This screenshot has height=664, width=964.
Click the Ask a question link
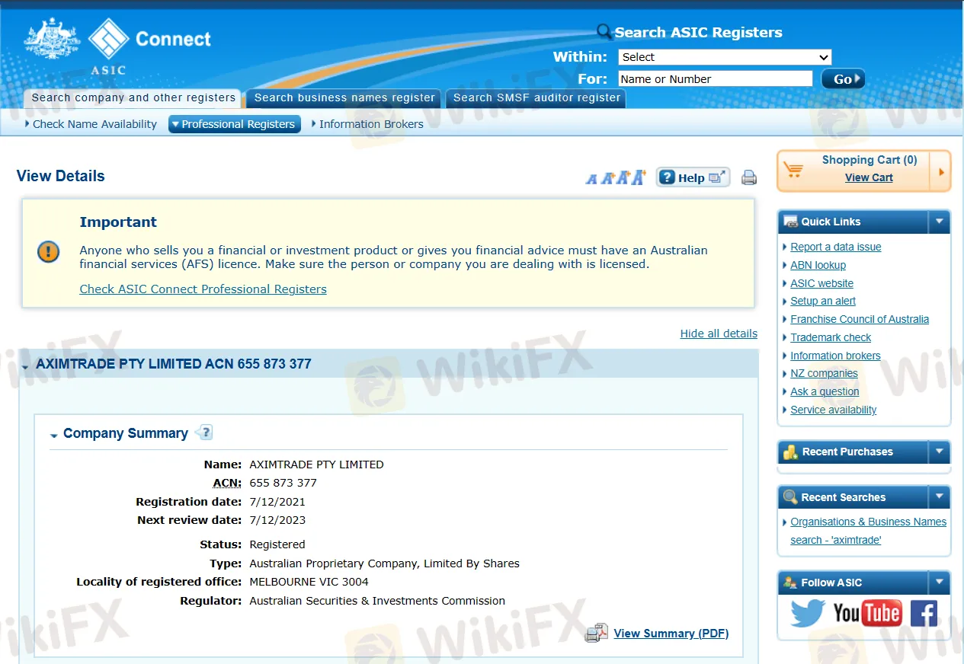point(825,391)
